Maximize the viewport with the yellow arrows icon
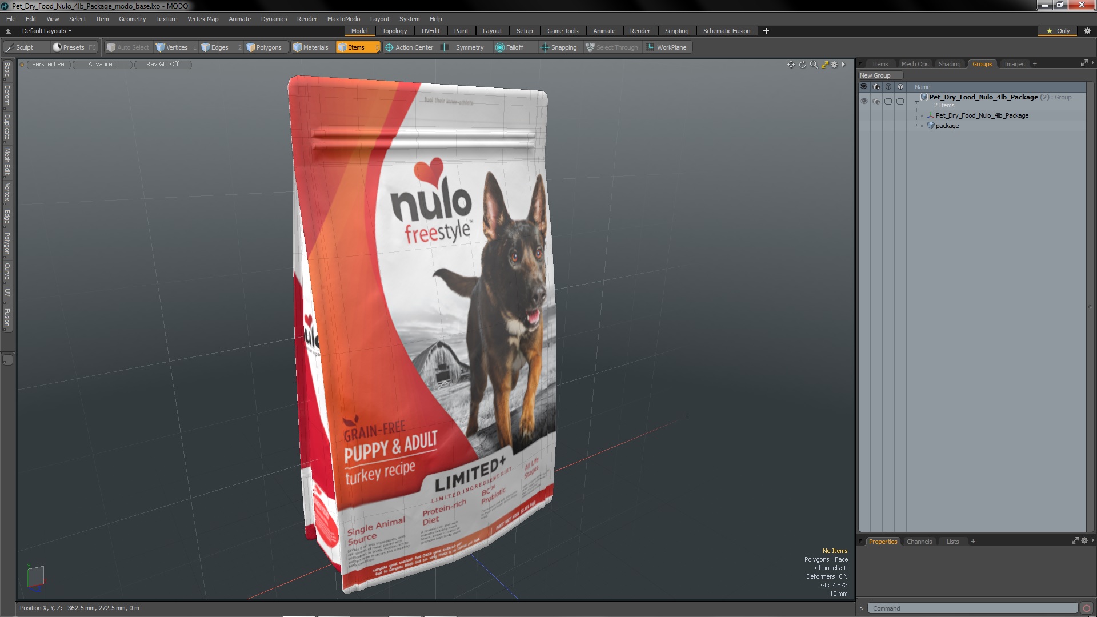Viewport: 1097px width, 617px height. pyautogui.click(x=824, y=65)
